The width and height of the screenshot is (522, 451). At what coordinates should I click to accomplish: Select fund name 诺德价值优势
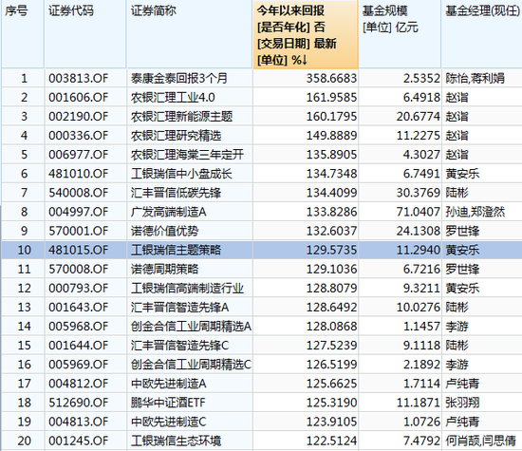[164, 231]
